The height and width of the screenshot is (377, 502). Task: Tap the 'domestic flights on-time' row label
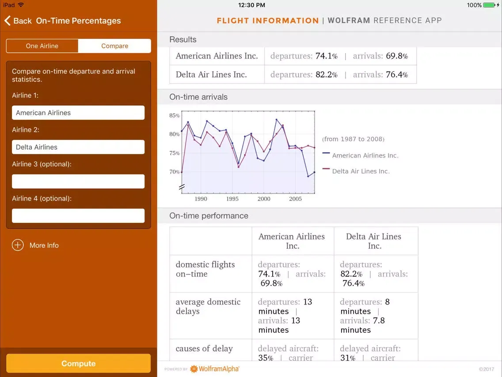[205, 269]
